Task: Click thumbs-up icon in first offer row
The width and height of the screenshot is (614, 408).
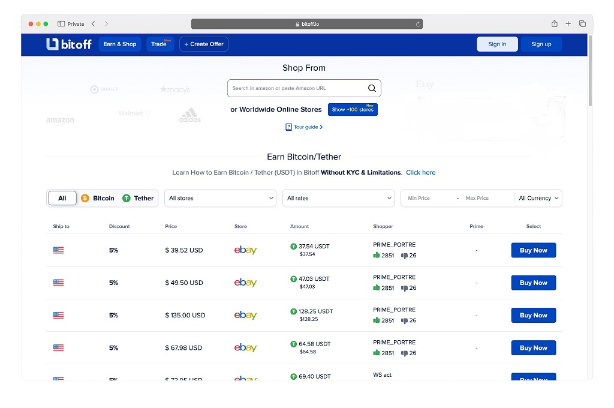Action: point(377,255)
